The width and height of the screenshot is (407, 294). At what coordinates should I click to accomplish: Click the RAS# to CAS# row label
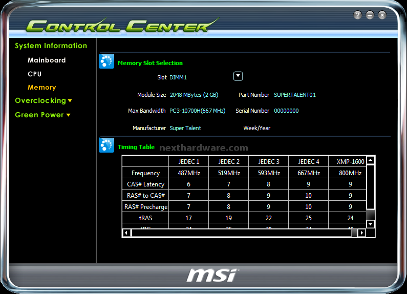[x=145, y=195]
